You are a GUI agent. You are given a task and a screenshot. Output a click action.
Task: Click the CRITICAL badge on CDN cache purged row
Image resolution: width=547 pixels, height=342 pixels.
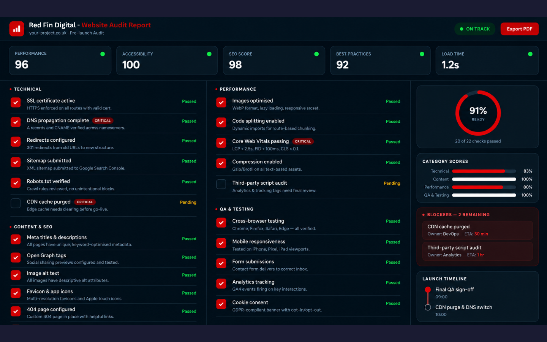[85, 202]
